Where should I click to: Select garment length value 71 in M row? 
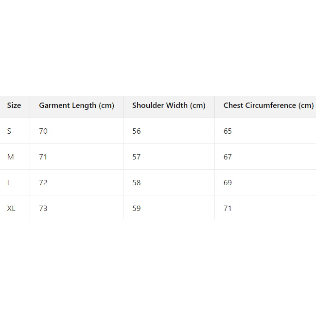[x=43, y=157]
